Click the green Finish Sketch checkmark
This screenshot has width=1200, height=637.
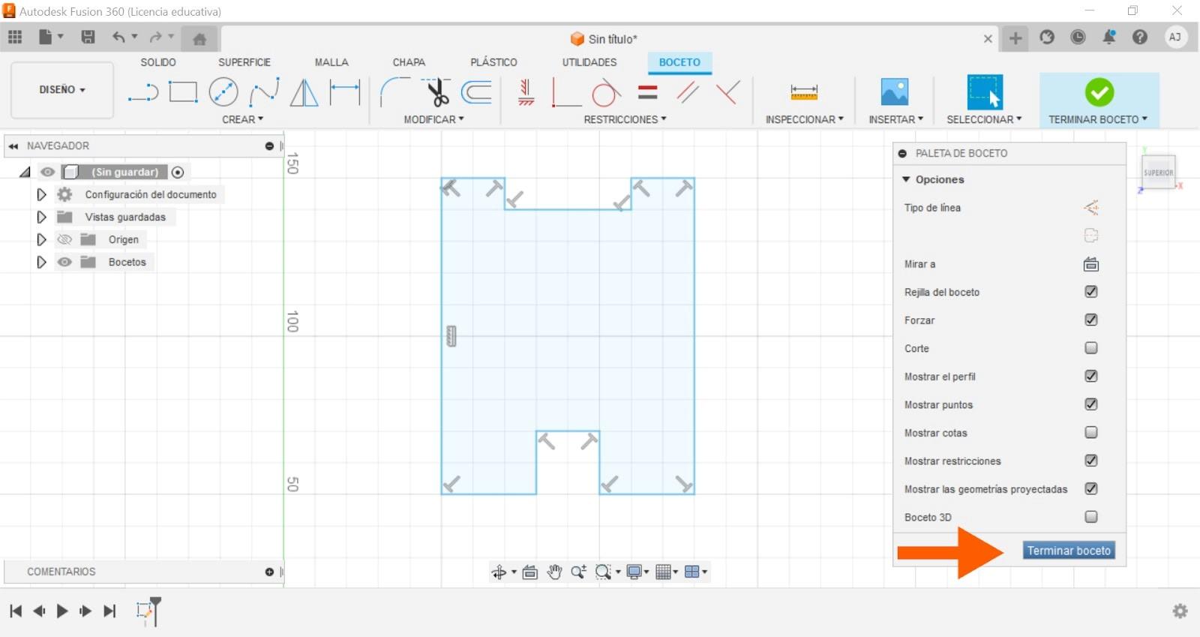tap(1099, 92)
